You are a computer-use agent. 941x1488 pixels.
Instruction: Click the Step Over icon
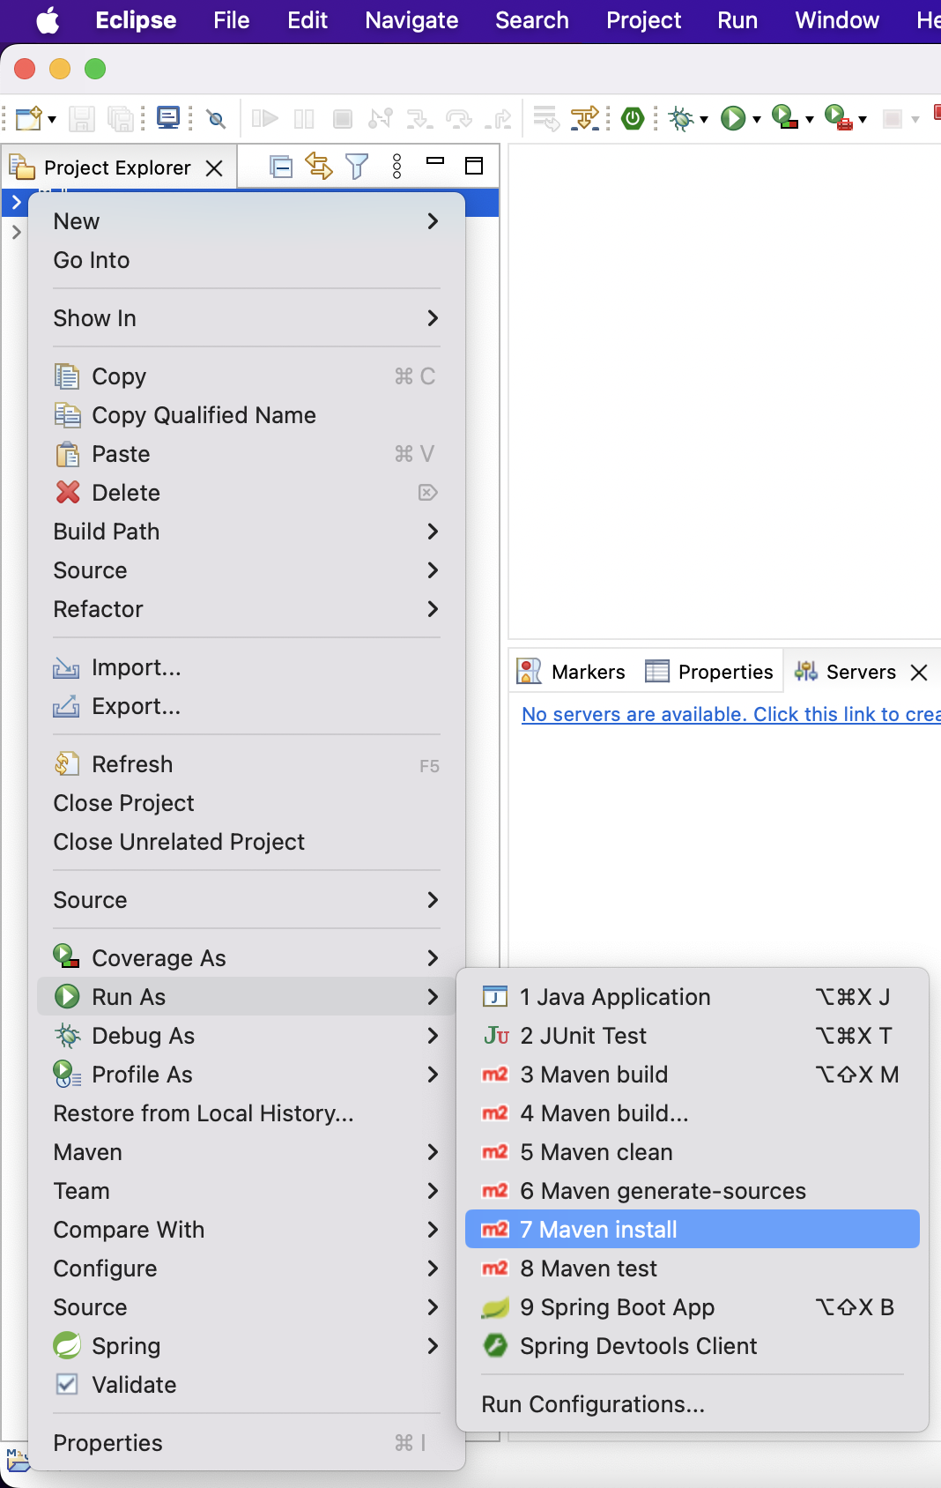coord(459,118)
